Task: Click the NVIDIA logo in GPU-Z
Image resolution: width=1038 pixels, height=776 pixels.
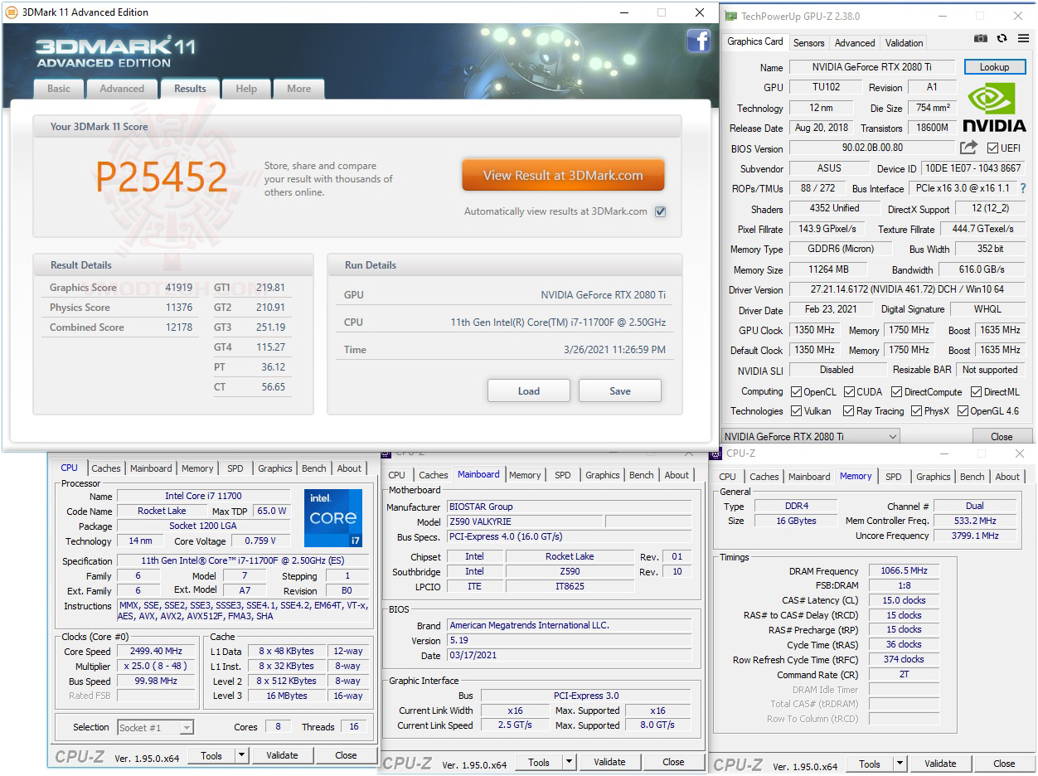Action: coord(994,108)
